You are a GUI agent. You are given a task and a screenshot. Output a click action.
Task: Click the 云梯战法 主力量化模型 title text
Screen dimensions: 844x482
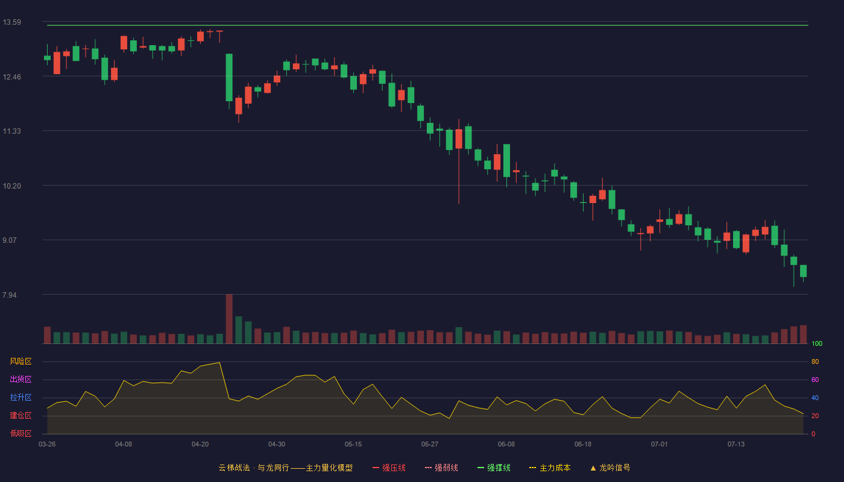pyautogui.click(x=286, y=468)
